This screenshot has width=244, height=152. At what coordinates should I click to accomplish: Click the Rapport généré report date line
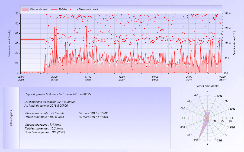(57, 94)
